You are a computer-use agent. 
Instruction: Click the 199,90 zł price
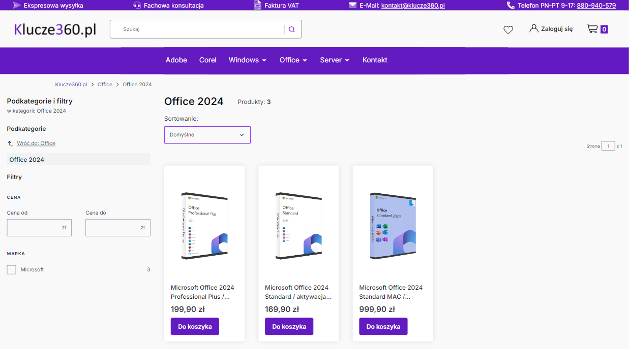coord(188,309)
